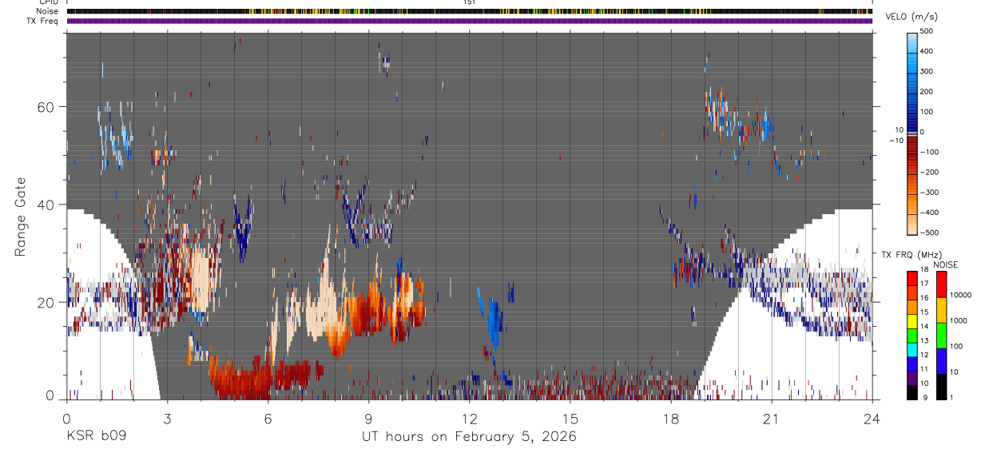Click the 'KSR b09' radar beam label
Image resolution: width=981 pixels, height=453 pixels.
point(95,436)
